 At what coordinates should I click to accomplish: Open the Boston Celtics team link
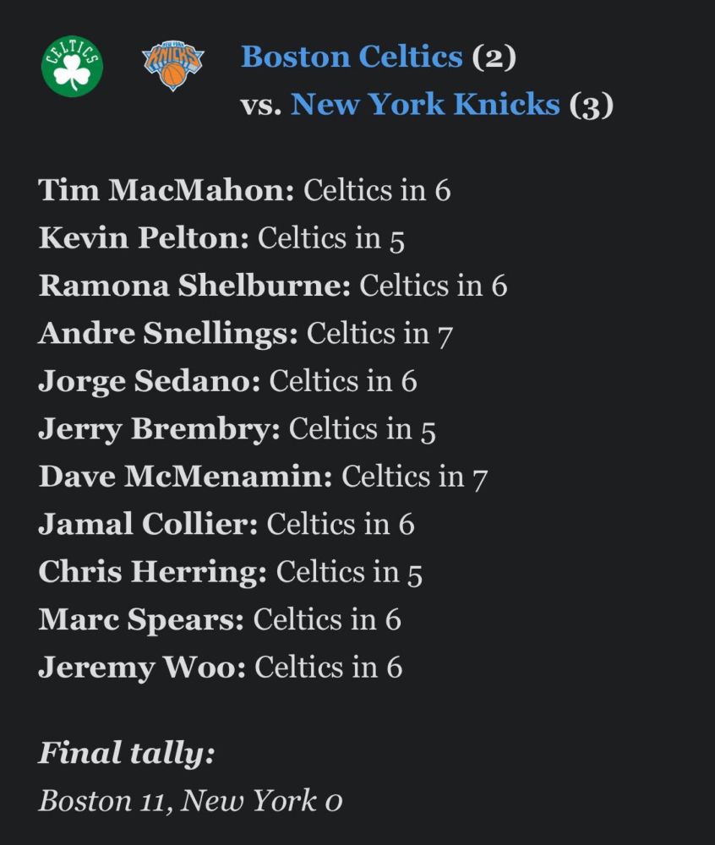(x=352, y=56)
